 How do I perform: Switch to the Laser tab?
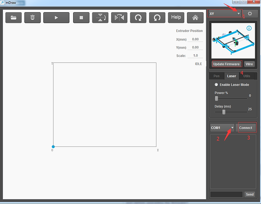coord(232,76)
